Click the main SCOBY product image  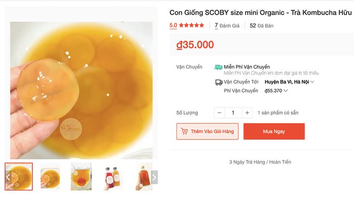(81, 90)
